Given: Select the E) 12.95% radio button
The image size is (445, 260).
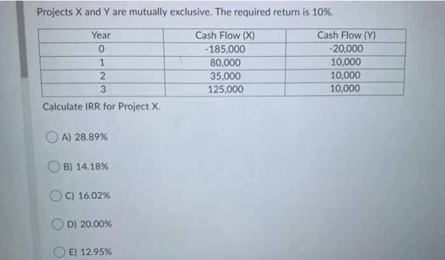Looking at the screenshot, I should 59,252.
